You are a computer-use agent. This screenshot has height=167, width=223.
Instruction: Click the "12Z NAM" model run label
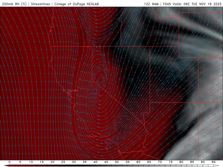click(151, 4)
